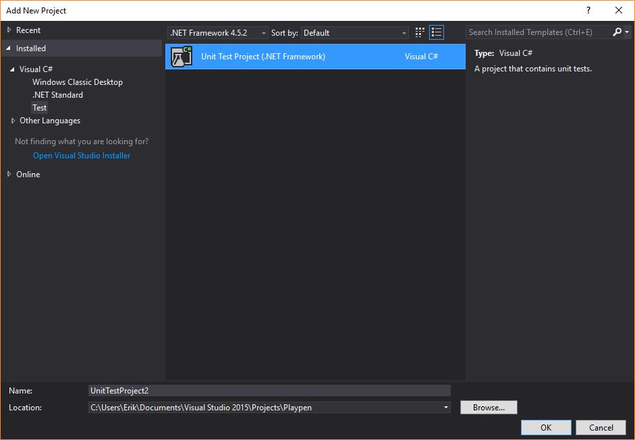Open the .NET Framework 4.5.2 dropdown

218,33
